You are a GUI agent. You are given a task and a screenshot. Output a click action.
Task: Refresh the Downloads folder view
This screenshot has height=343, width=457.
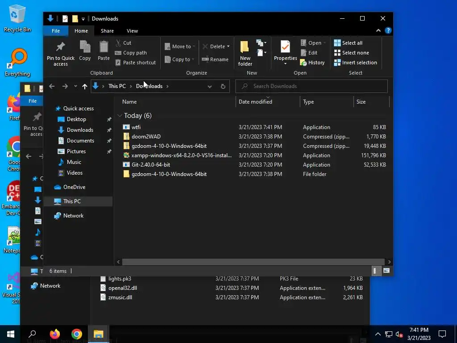point(223,86)
